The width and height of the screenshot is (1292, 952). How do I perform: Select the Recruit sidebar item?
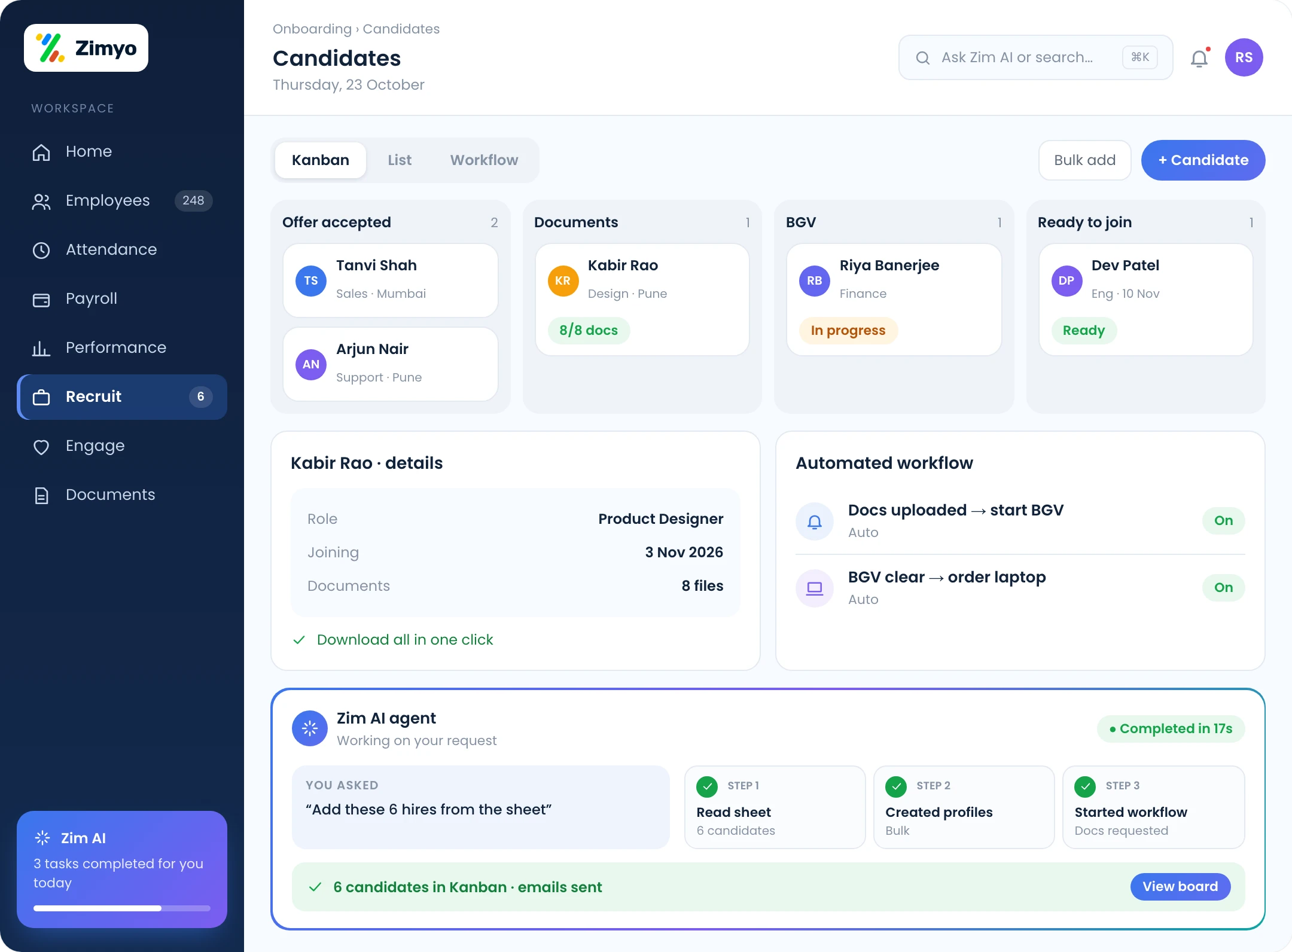point(122,396)
